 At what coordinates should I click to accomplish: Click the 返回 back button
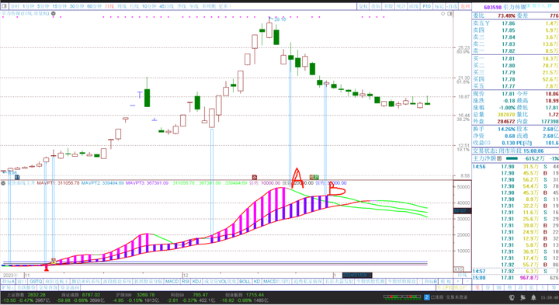(x=465, y=6)
